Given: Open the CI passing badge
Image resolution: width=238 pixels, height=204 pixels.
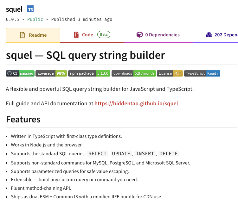Looking at the screenshot, I should click(20, 73).
